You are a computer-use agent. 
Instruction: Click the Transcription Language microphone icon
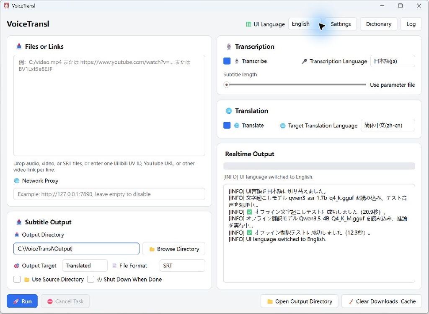(304, 61)
